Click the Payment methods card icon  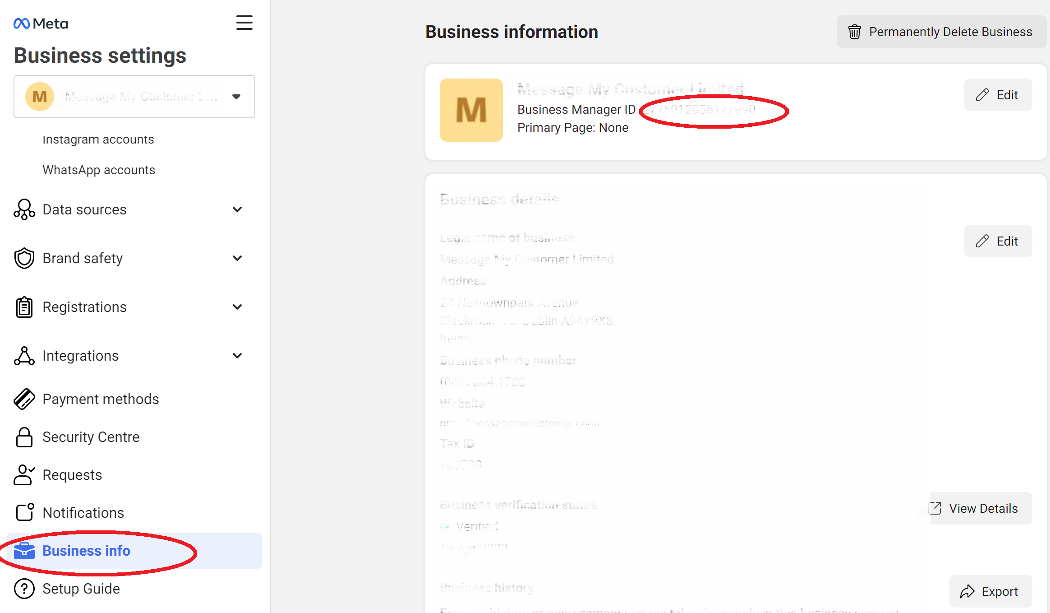pos(24,399)
